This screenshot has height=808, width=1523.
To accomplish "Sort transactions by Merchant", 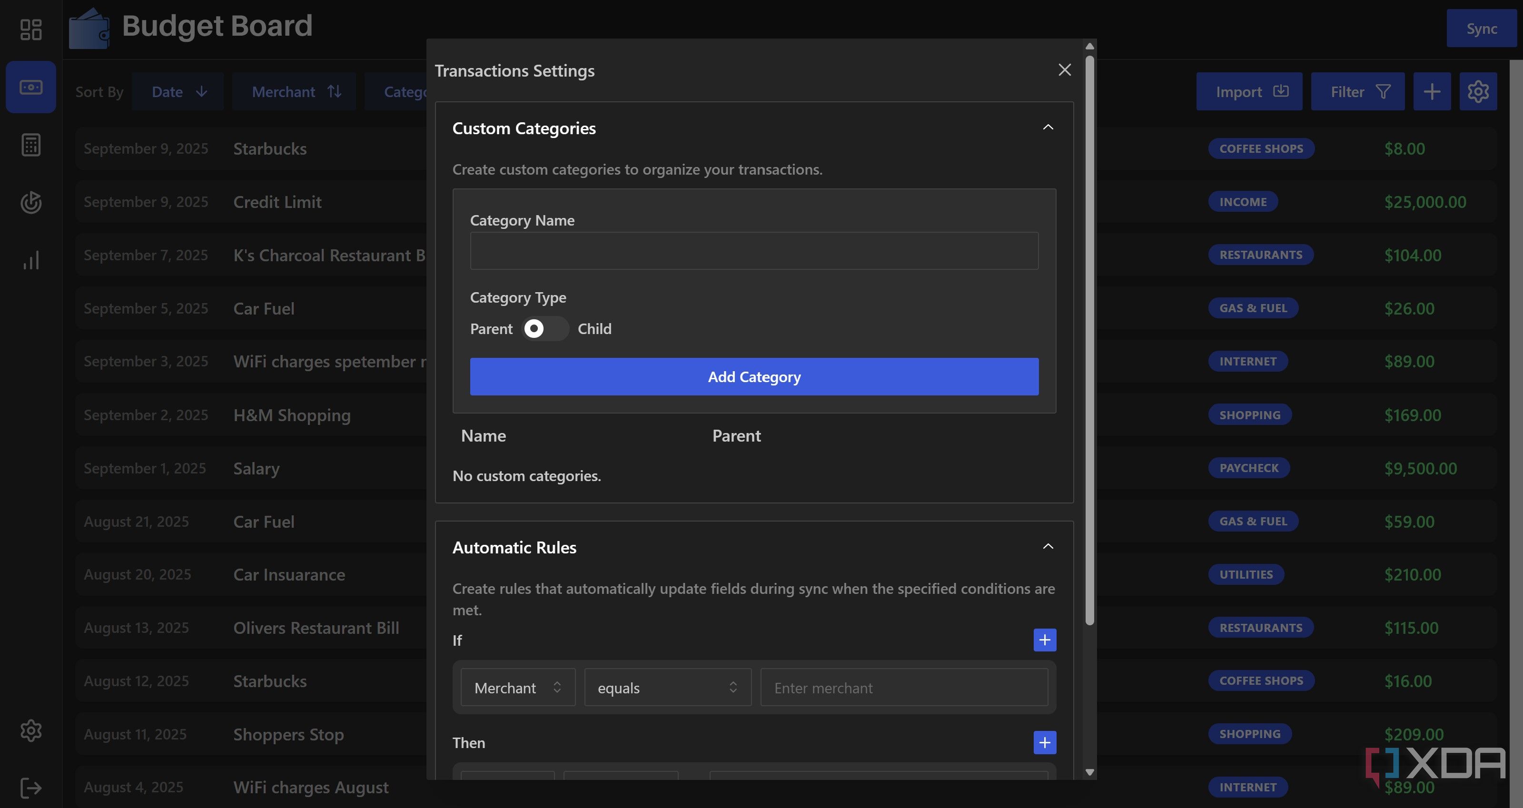I will pyautogui.click(x=294, y=92).
